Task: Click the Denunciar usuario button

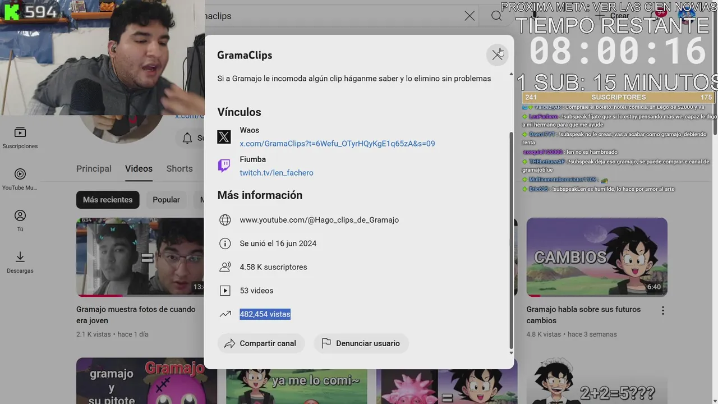Action: click(x=361, y=343)
